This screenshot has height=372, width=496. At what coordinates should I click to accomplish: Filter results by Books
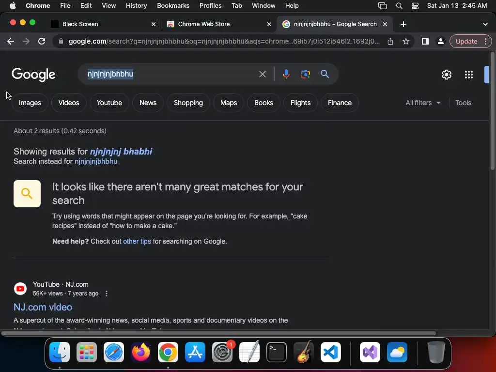click(263, 103)
